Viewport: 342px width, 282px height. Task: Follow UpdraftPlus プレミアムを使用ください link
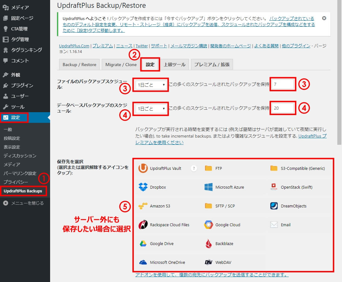312,136
